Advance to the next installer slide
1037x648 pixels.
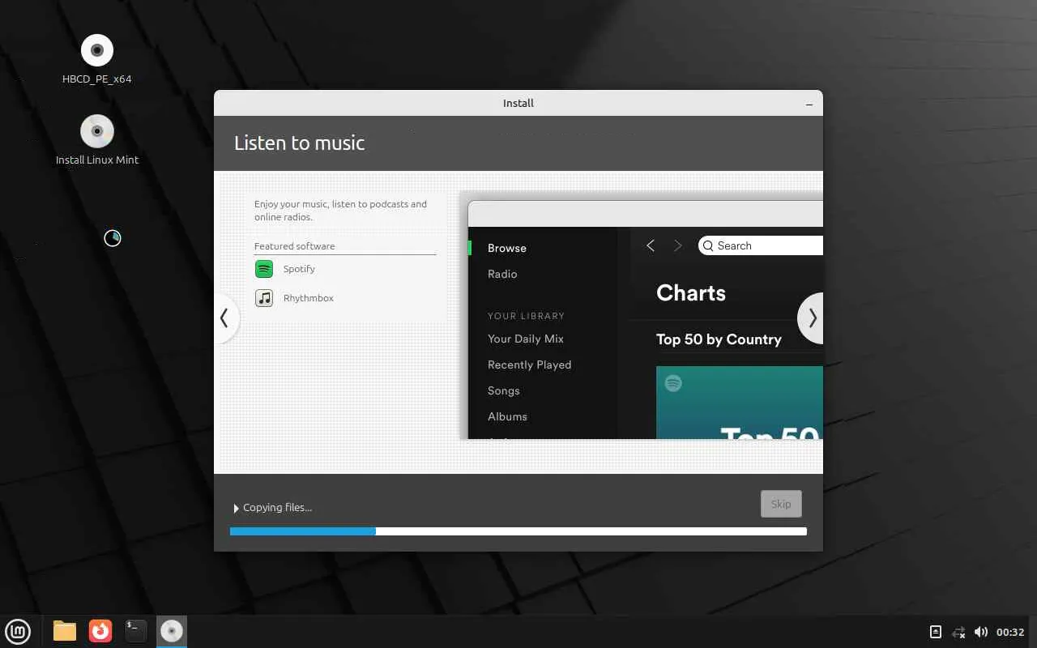click(812, 318)
